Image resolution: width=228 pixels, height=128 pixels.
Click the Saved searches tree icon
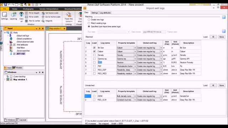click(x=11, y=50)
